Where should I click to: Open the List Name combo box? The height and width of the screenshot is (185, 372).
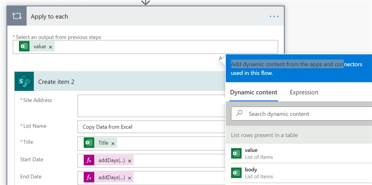pos(151,127)
